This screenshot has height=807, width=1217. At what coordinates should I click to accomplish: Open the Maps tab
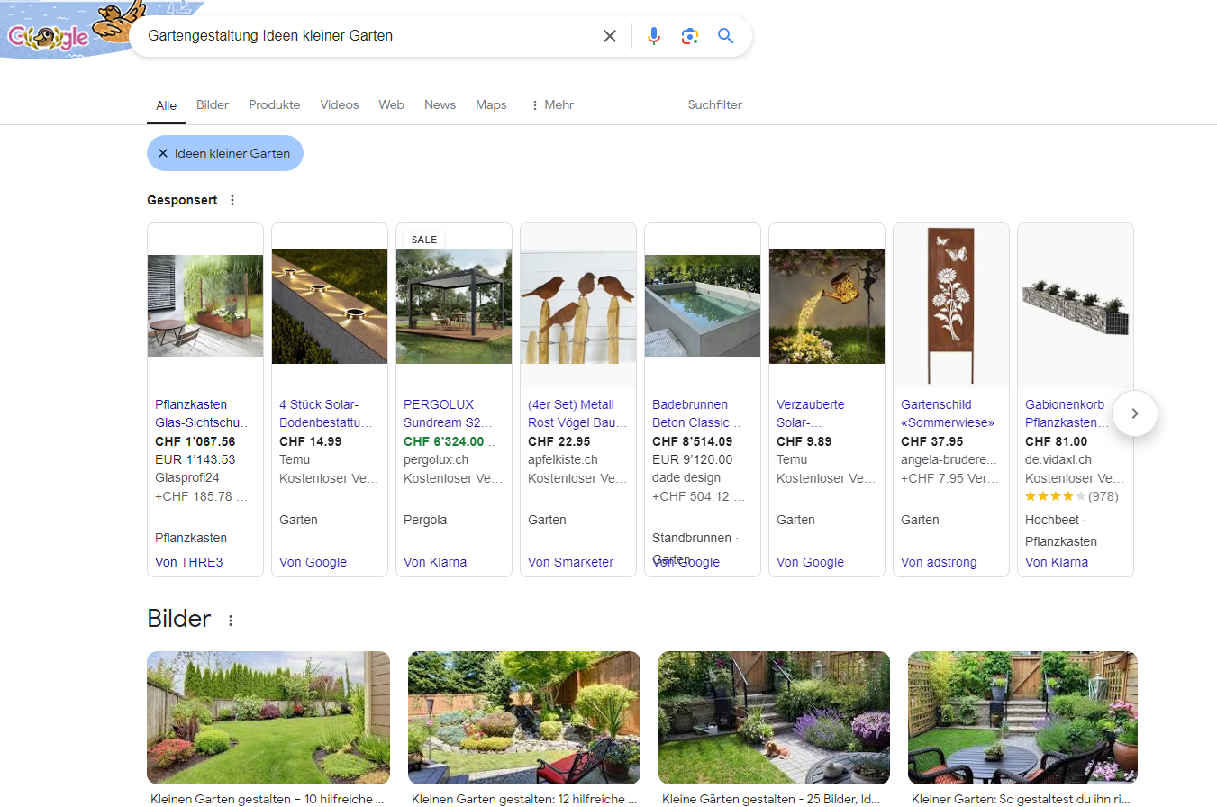click(491, 105)
